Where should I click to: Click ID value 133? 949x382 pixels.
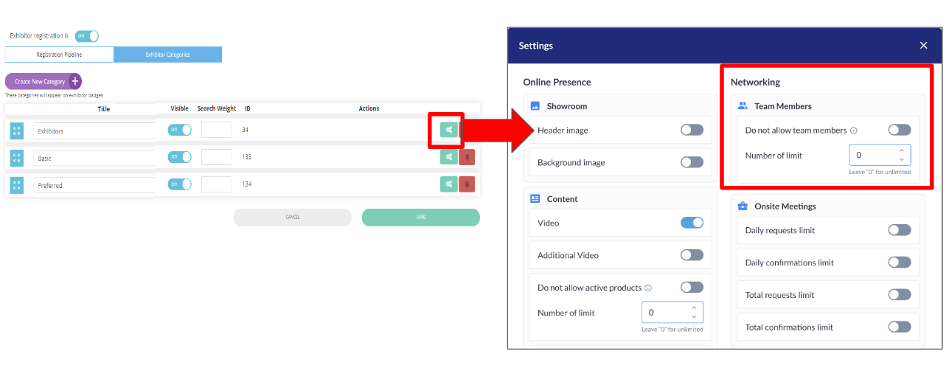(247, 157)
